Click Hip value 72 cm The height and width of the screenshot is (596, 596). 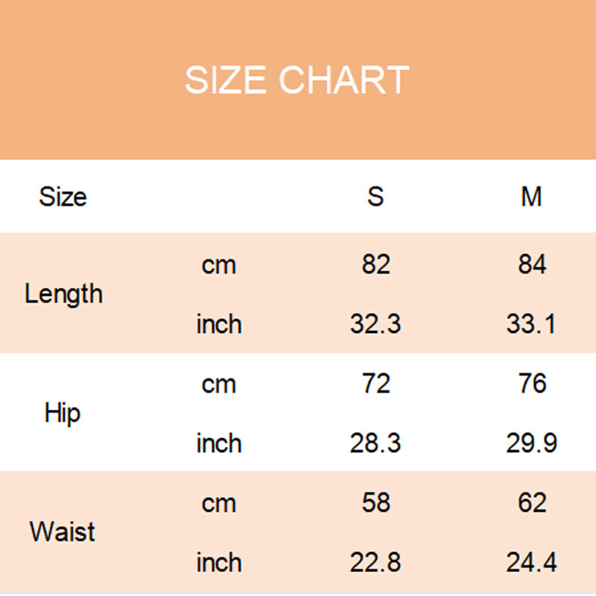tap(375, 384)
